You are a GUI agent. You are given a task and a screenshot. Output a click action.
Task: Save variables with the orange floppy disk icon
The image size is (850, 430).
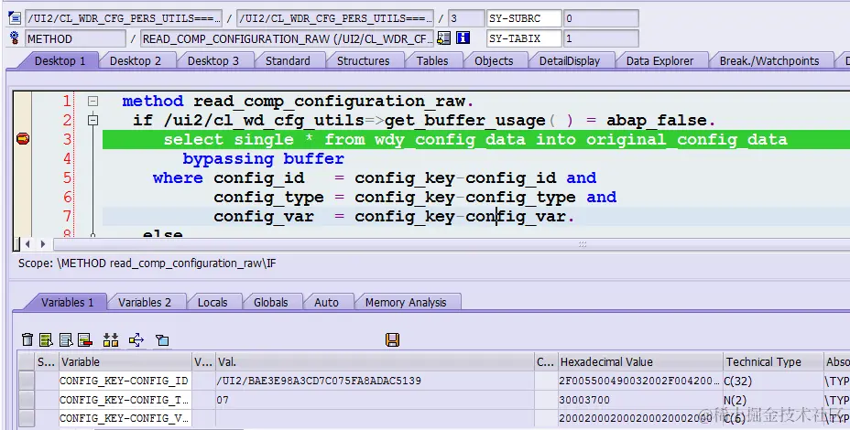pos(392,339)
